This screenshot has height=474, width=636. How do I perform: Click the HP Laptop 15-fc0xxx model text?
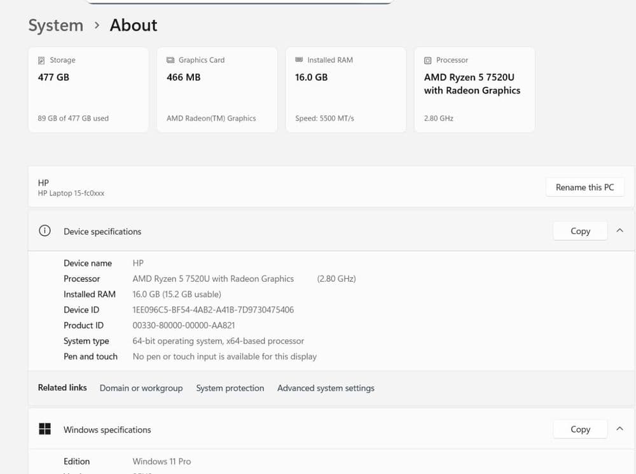point(71,193)
